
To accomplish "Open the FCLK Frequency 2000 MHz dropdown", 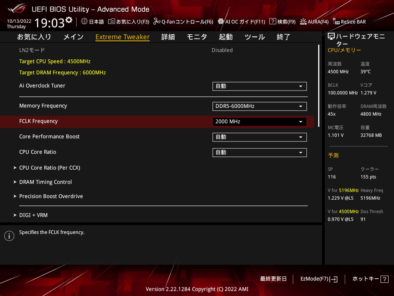I will pyautogui.click(x=259, y=122).
